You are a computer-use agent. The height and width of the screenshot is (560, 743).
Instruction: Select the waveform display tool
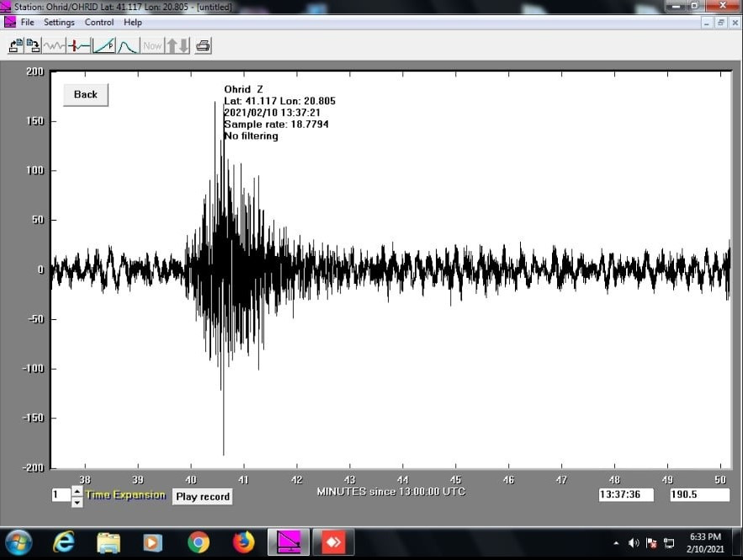coord(53,45)
